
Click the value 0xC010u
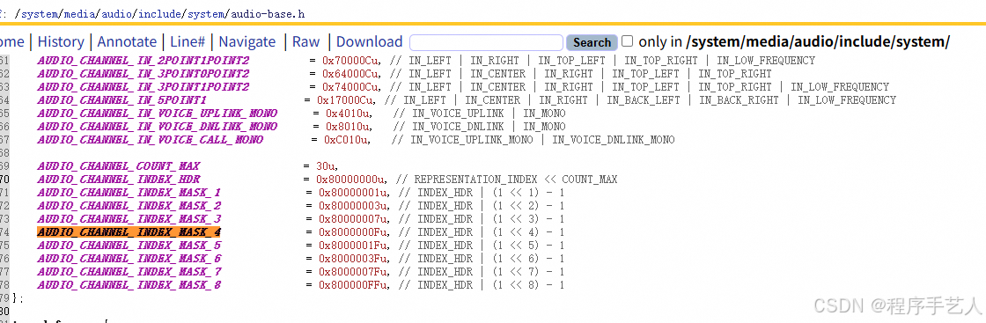346,140
